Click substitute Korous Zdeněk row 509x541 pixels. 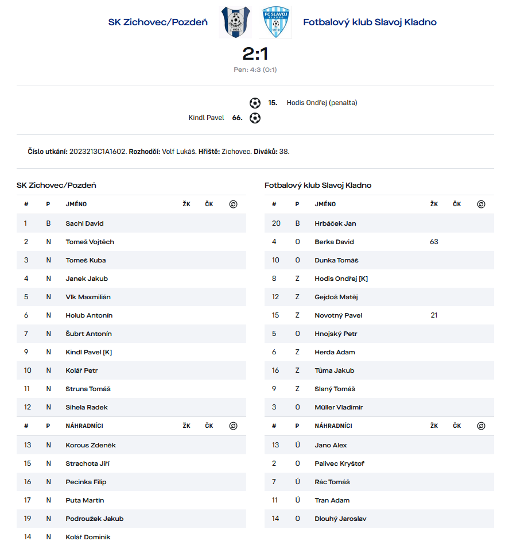pos(91,446)
